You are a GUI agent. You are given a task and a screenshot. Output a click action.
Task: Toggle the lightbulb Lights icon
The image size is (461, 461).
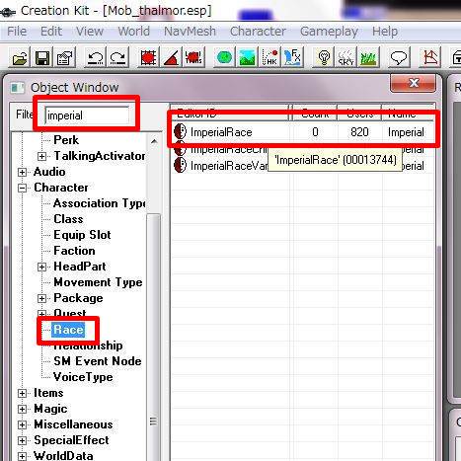pos(324,58)
